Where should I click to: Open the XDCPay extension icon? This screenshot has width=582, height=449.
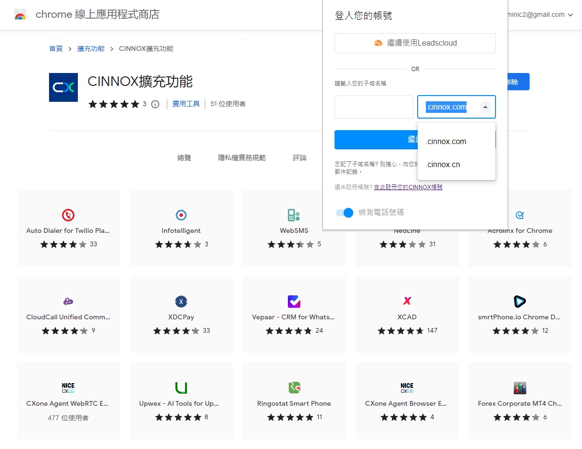point(181,302)
